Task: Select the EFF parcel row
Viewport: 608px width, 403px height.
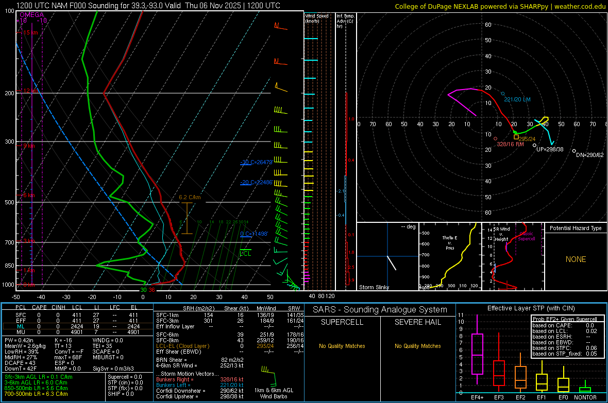Action: [x=77, y=321]
